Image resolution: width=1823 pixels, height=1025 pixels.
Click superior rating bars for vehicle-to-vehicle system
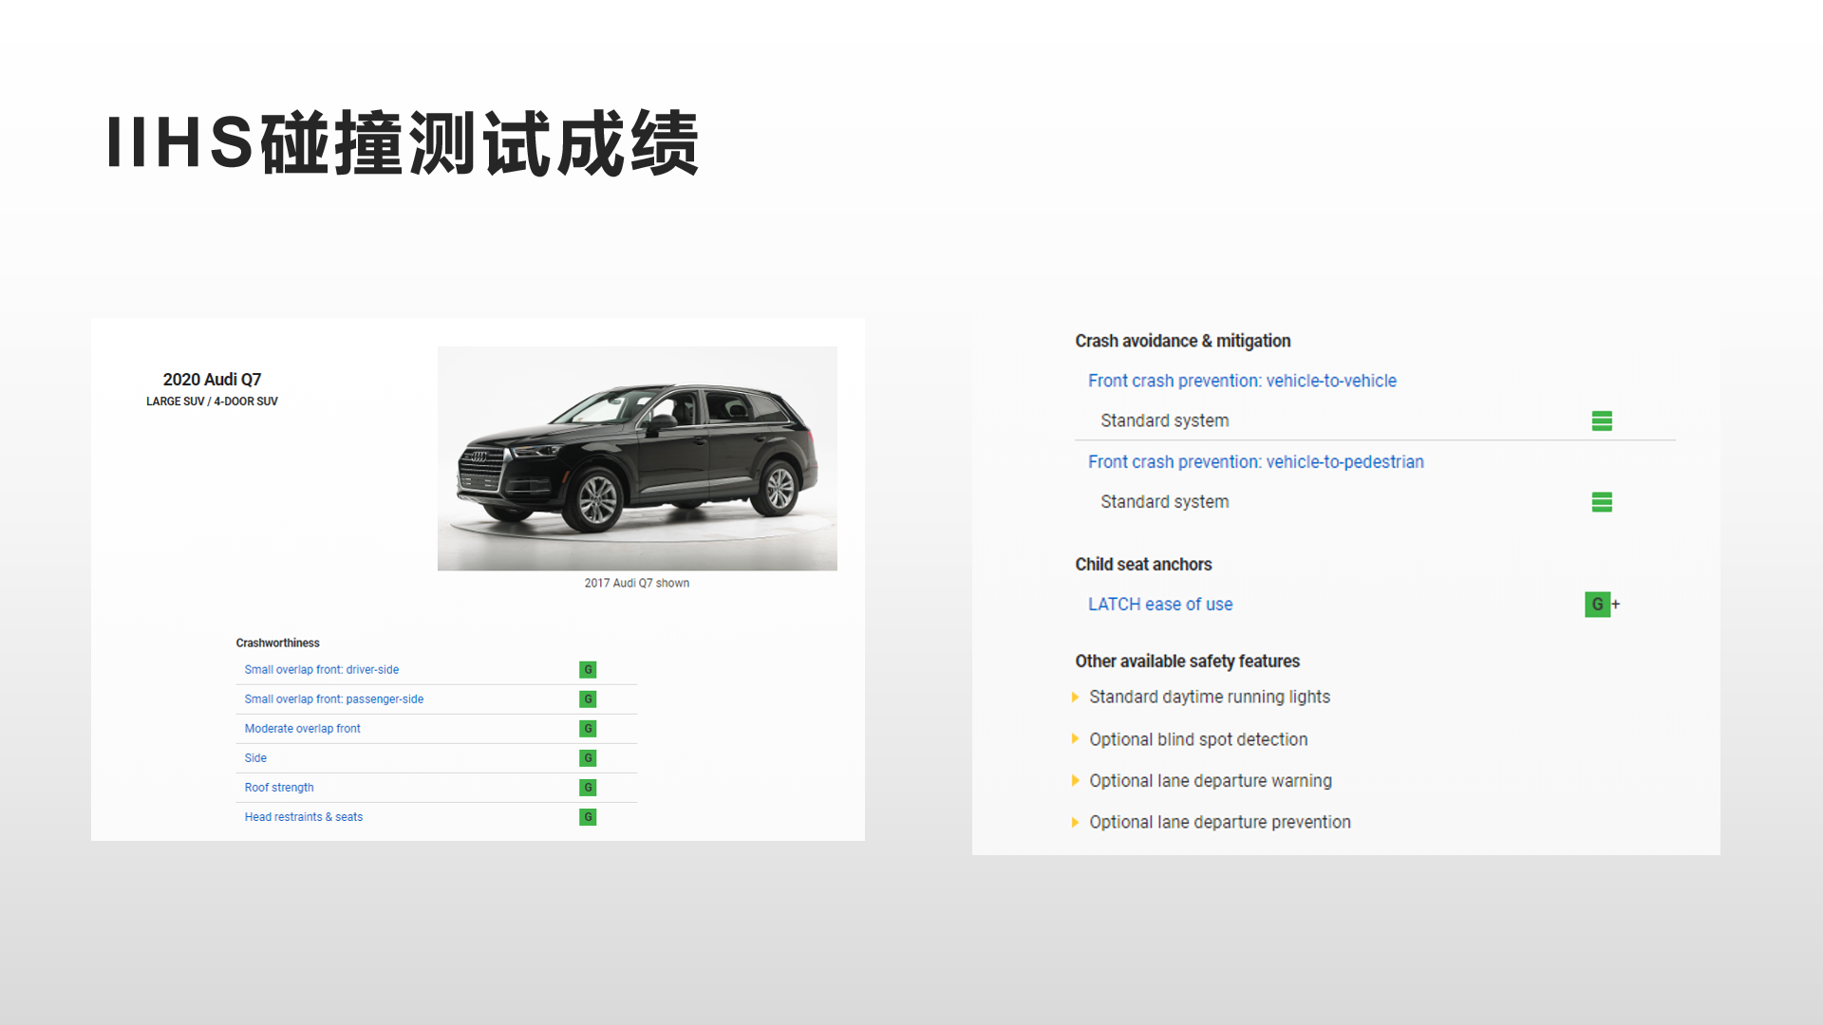(1602, 421)
